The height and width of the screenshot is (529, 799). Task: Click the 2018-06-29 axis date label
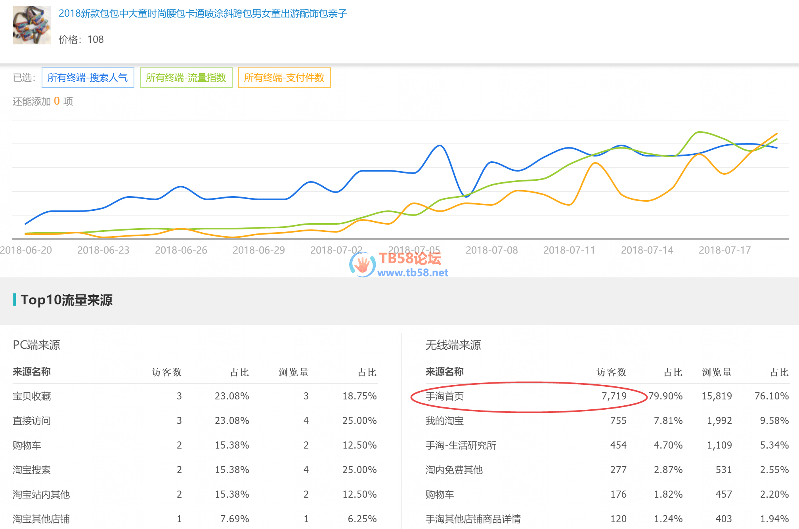[259, 250]
